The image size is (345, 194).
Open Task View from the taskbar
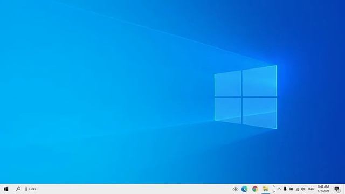[235, 189]
